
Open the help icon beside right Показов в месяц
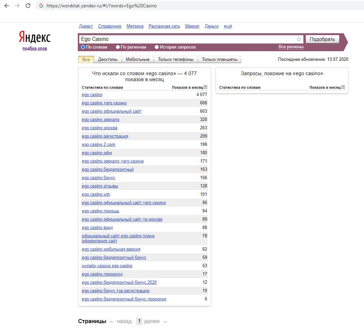coord(343,87)
